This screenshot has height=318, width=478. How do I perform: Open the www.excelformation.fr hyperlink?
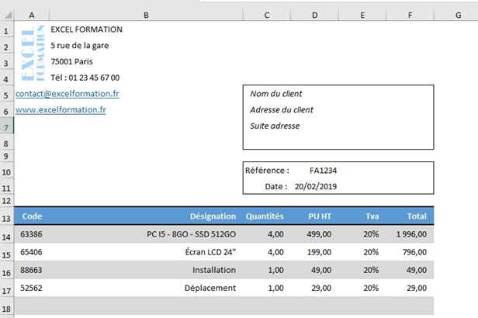(x=61, y=110)
